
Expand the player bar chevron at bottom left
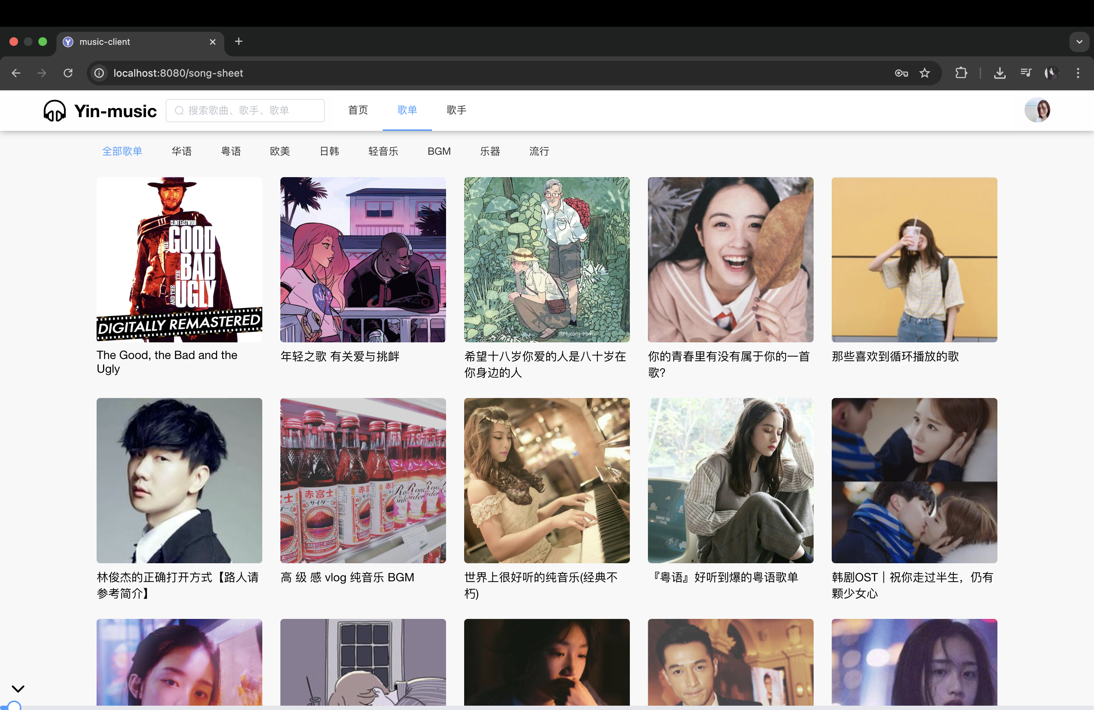click(18, 689)
